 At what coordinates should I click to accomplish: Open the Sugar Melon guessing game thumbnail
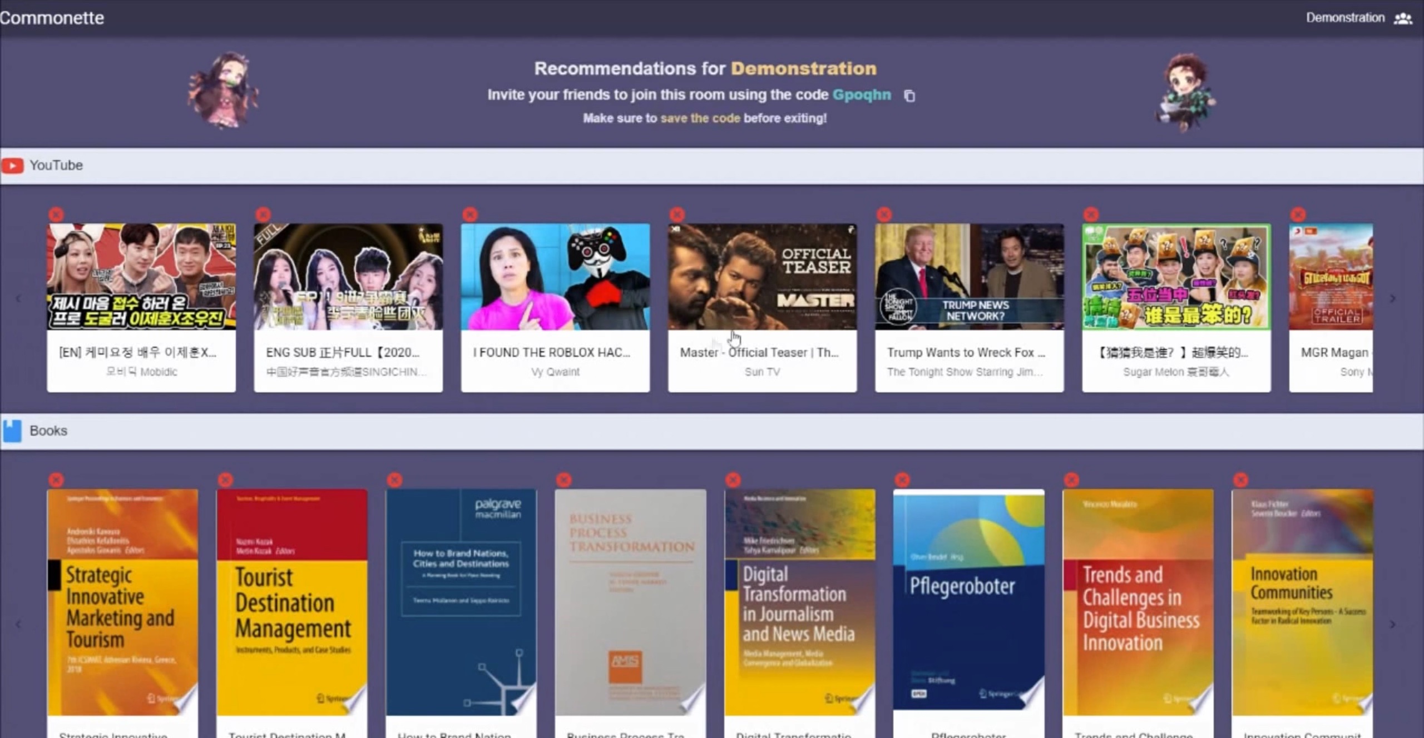click(1176, 277)
